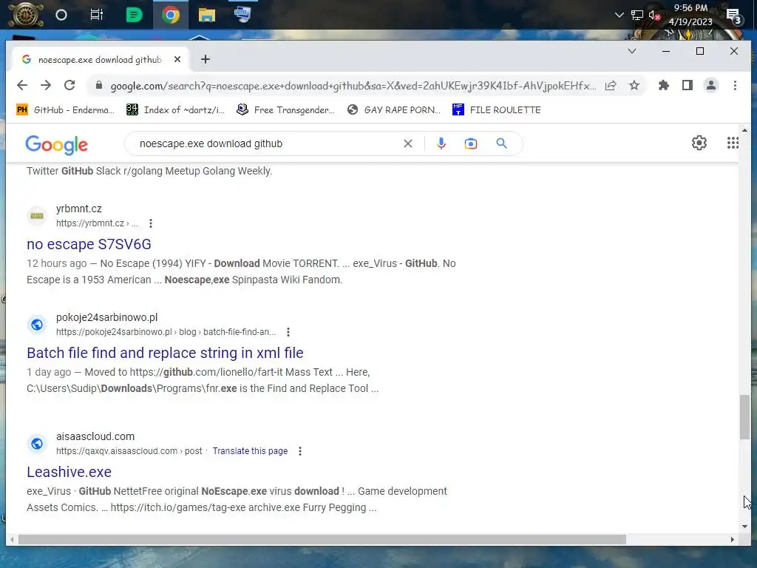The height and width of the screenshot is (568, 757).
Task: Open Task View on the taskbar
Action: 97,15
